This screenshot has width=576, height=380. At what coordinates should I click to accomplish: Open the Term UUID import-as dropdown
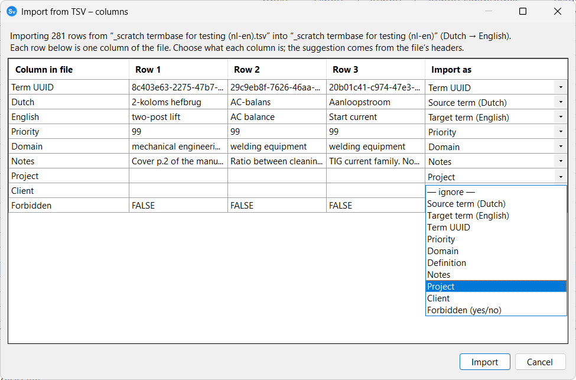point(561,87)
